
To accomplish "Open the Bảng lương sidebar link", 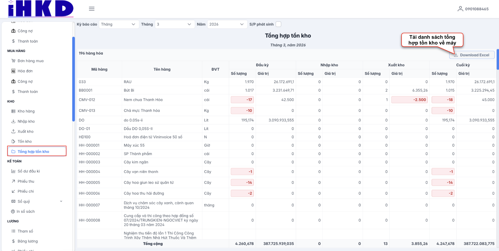I will pos(27,241).
